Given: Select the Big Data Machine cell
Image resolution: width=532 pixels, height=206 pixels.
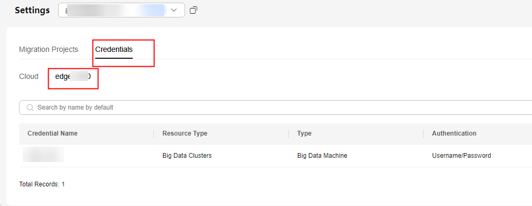Looking at the screenshot, I should pos(322,156).
